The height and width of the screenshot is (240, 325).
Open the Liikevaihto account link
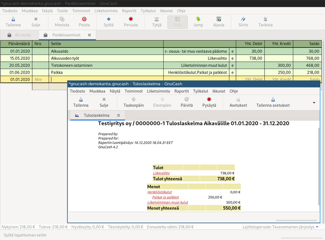[161, 173]
